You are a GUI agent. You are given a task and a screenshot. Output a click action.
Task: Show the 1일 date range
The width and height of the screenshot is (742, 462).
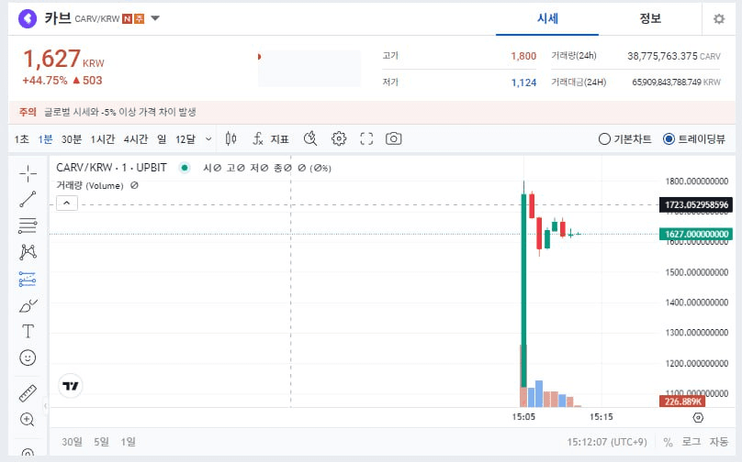[x=128, y=442]
